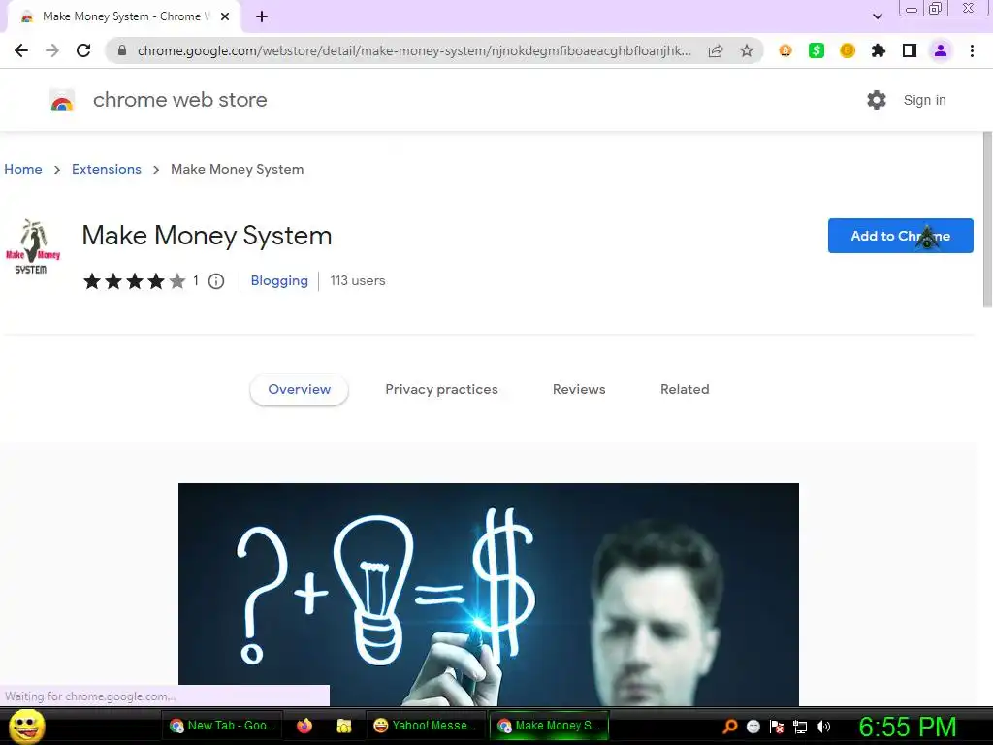Image resolution: width=993 pixels, height=745 pixels.
Task: Open the green dollar extension icon
Action: (x=817, y=50)
